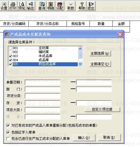
Task: Enable 包含已进行生产加工成本分配的入库单 checkbox
Action: (x=8, y=138)
